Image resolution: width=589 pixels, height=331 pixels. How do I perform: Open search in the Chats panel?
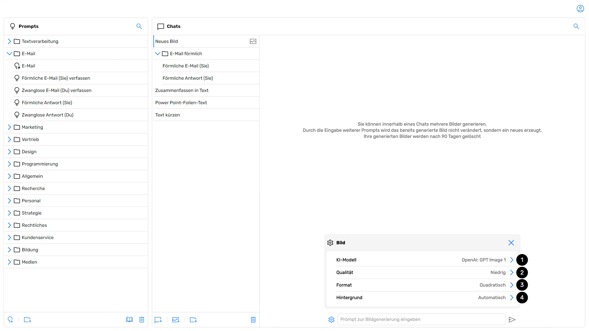pyautogui.click(x=576, y=26)
